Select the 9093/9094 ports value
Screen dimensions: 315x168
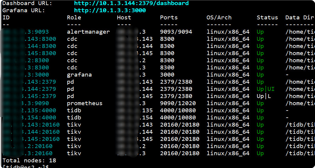[176, 32]
